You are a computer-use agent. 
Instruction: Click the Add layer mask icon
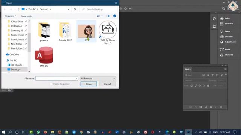[x=201, y=107]
